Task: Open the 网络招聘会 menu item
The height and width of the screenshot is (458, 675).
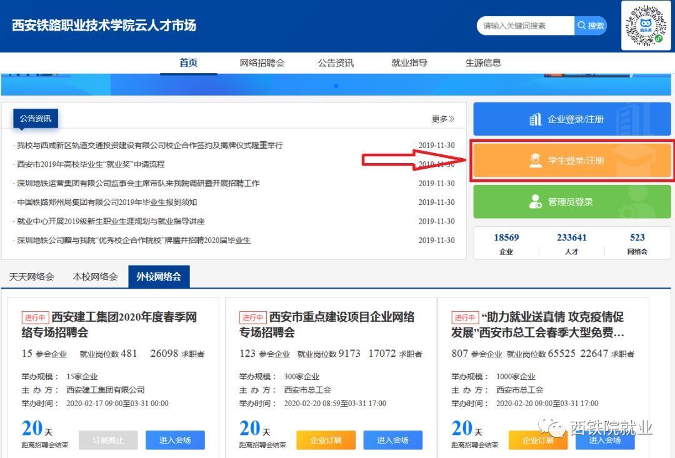Action: (x=262, y=62)
